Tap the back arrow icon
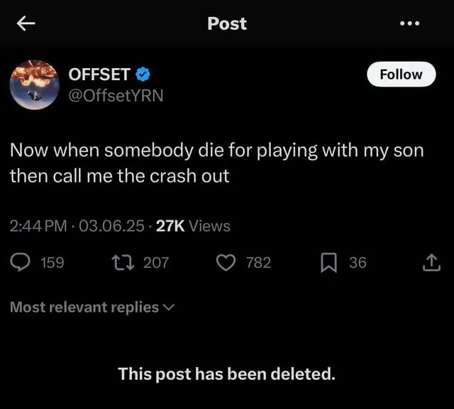454x409 pixels. coord(26,23)
